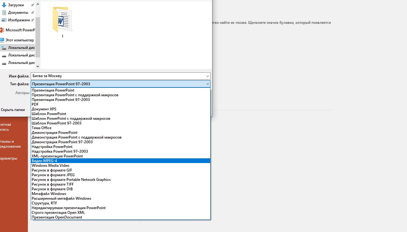407x232 pixels.
Task: Pick 'Рисунок в формате DIB'
Action: [x=121, y=189]
